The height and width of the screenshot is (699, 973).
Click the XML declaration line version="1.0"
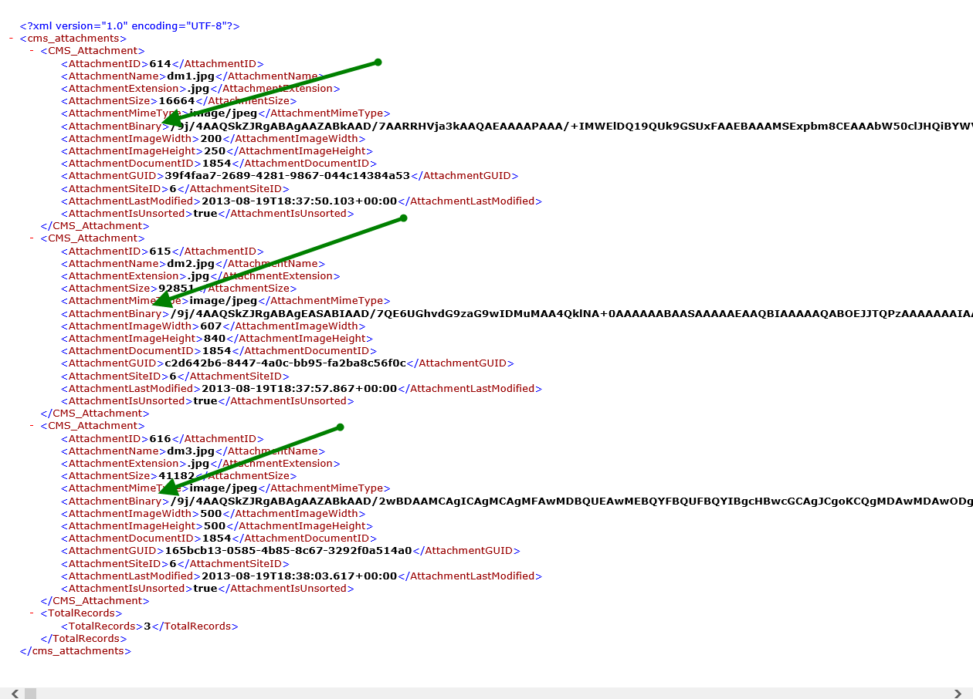point(130,25)
